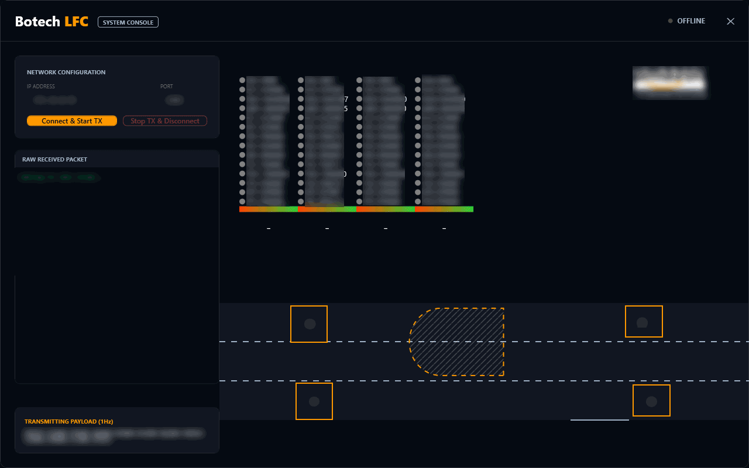Click the PORT input field
Image resolution: width=749 pixels, height=468 pixels.
[175, 100]
